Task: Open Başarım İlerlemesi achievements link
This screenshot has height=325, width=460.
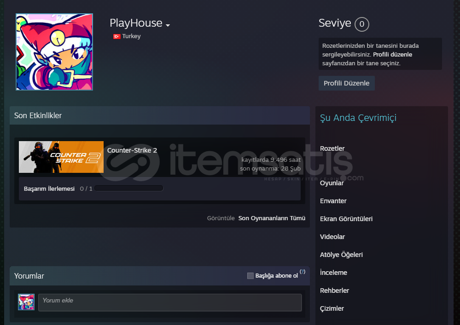Action: click(49, 188)
